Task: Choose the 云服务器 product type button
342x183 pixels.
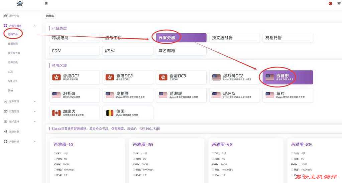Action: (x=181, y=38)
